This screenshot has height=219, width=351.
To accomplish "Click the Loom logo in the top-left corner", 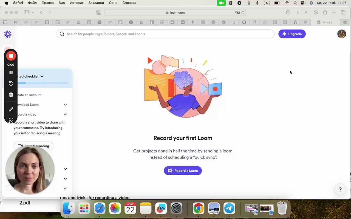I will pyautogui.click(x=8, y=34).
